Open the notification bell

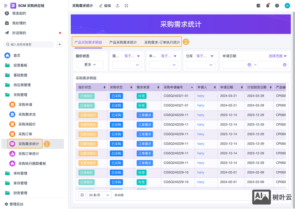click(268, 5)
